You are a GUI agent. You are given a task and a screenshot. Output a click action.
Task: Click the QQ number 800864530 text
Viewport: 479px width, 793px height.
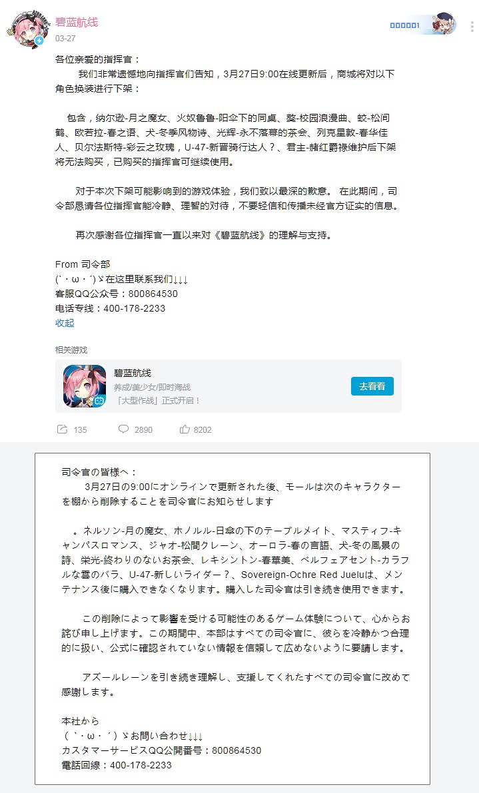[x=153, y=294]
